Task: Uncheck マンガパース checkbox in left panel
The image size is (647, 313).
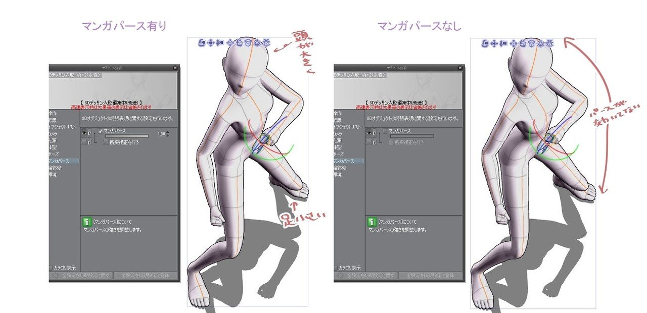Action: [100, 131]
